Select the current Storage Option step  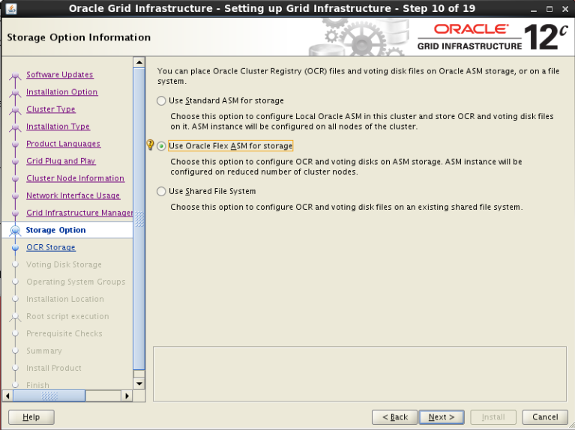[55, 230]
